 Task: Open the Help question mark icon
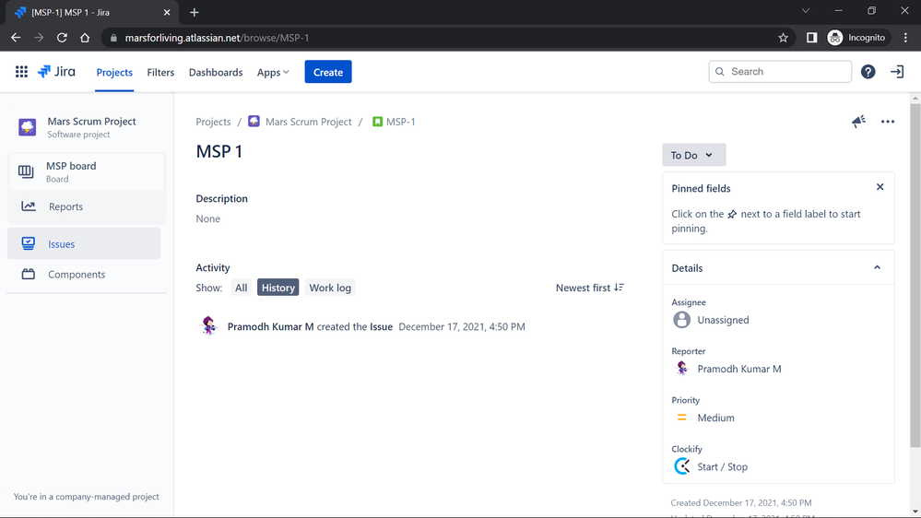(868, 72)
